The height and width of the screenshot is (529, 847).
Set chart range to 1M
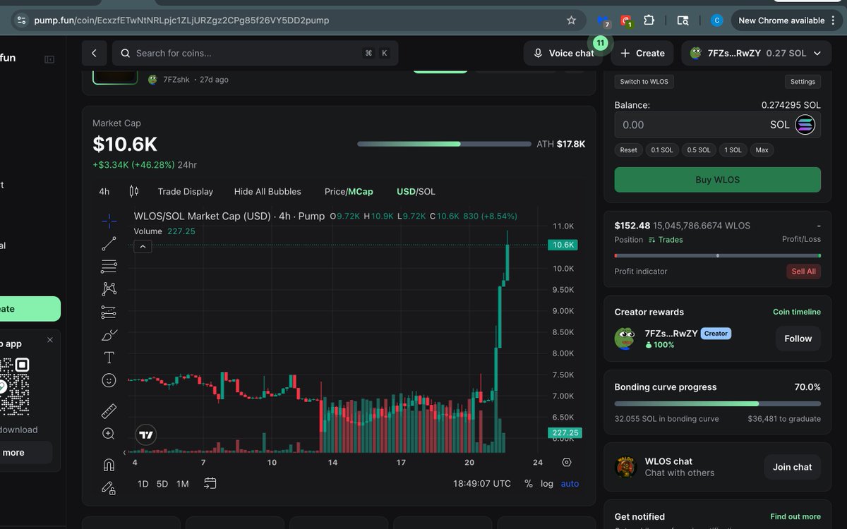(183, 484)
